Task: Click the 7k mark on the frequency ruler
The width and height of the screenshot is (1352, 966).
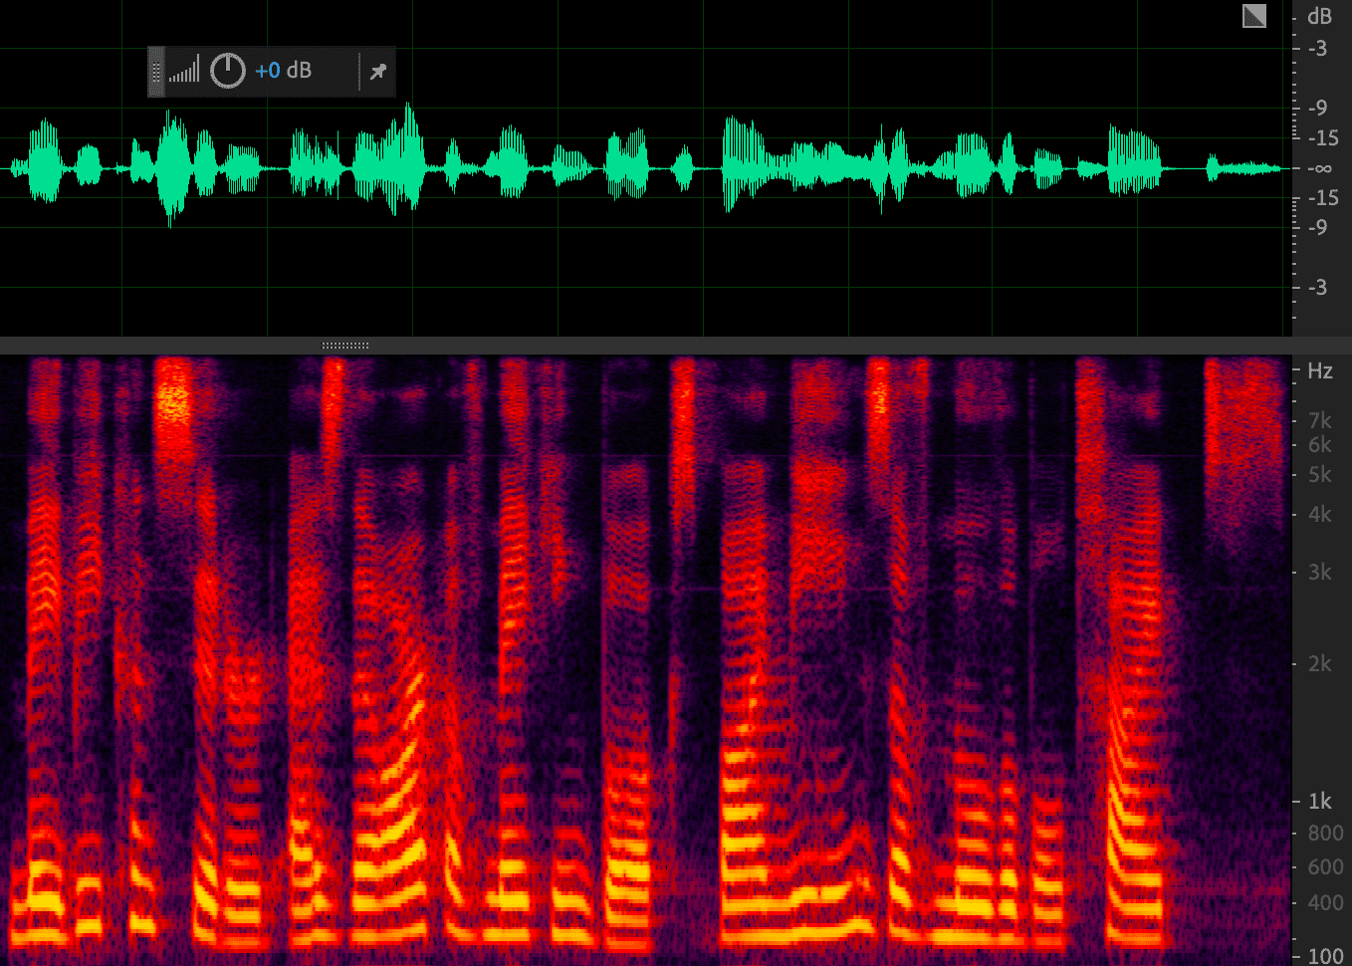Action: coord(1319,420)
